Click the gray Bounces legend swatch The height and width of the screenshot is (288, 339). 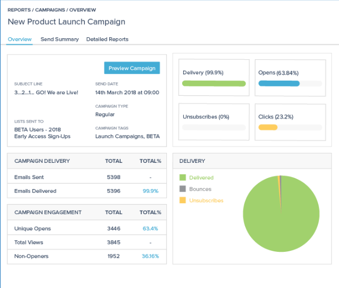coord(183,189)
